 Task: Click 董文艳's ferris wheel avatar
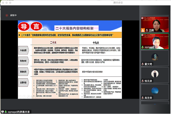click(155, 57)
